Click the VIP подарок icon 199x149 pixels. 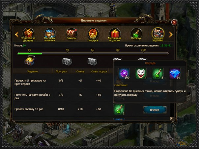pos(93,34)
